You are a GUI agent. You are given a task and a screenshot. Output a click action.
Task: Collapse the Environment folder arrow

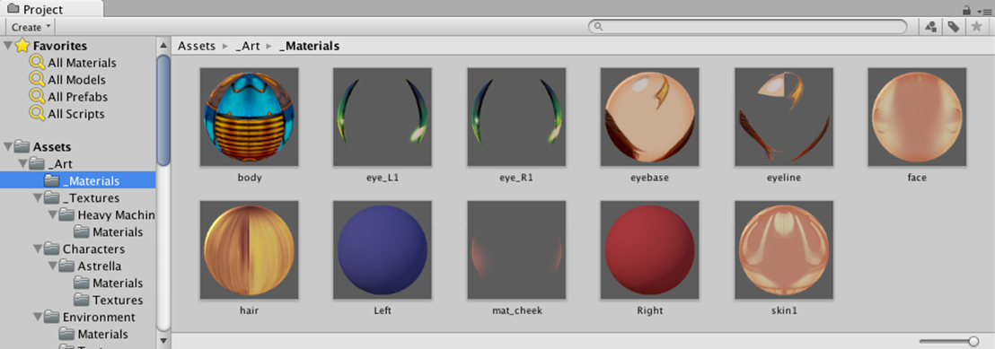pyautogui.click(x=38, y=318)
